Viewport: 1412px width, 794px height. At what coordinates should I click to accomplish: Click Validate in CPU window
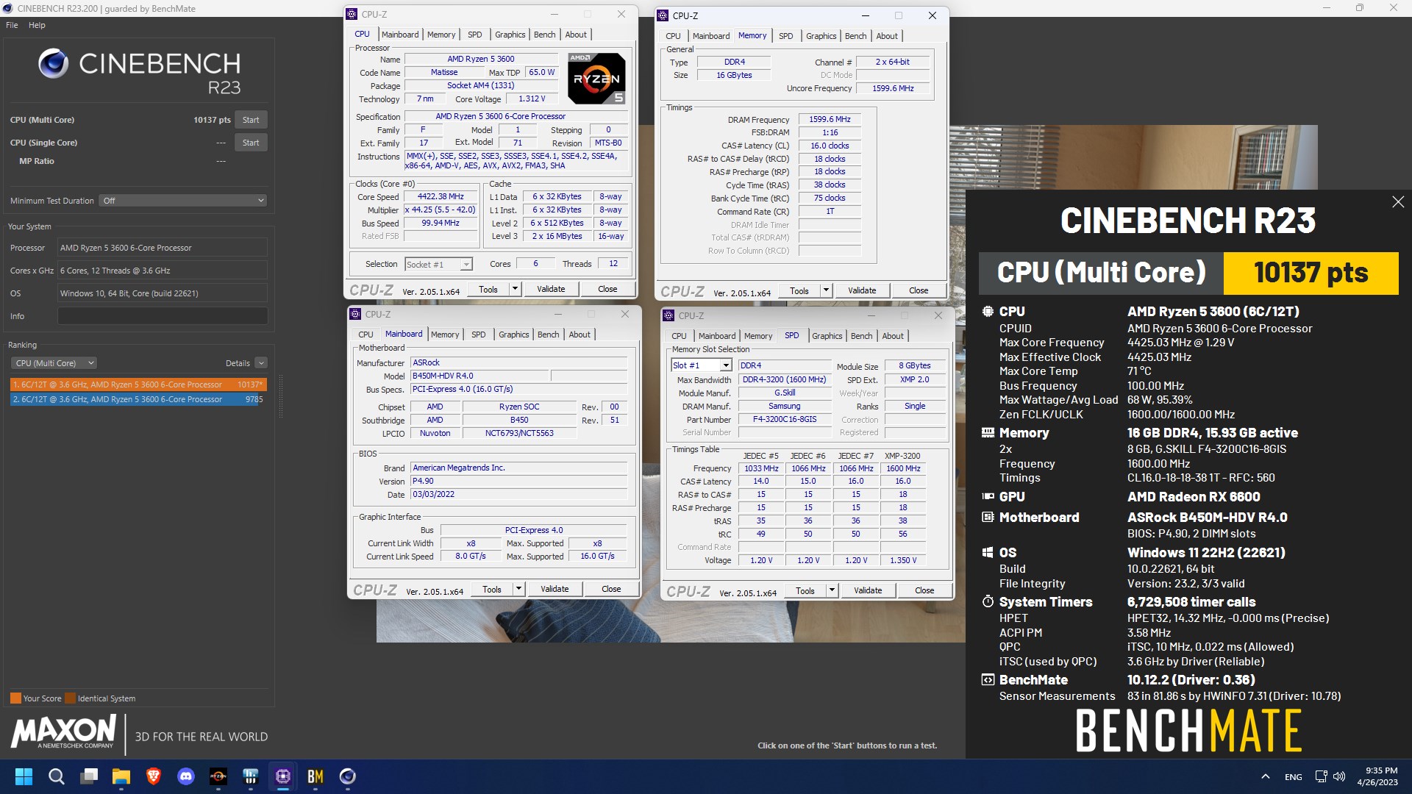click(551, 289)
